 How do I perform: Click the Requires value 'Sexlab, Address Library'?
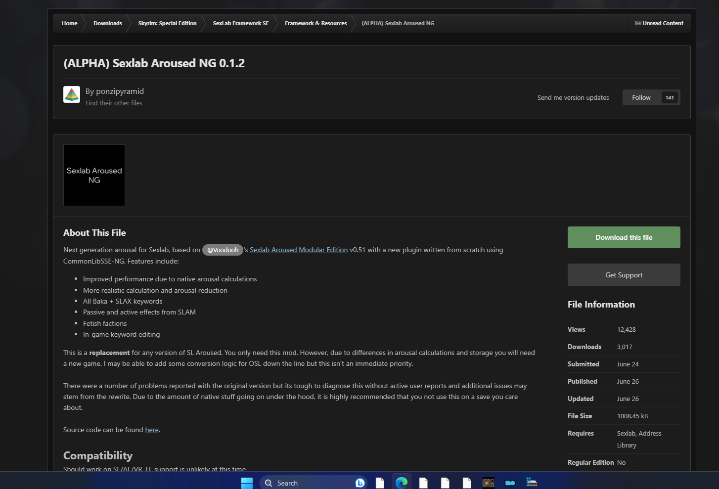click(x=639, y=439)
